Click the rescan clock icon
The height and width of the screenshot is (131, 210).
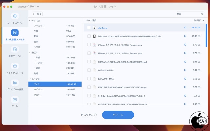click(x=95, y=115)
